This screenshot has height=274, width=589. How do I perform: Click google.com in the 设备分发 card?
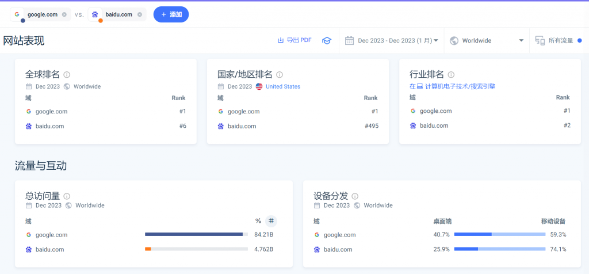(x=339, y=235)
